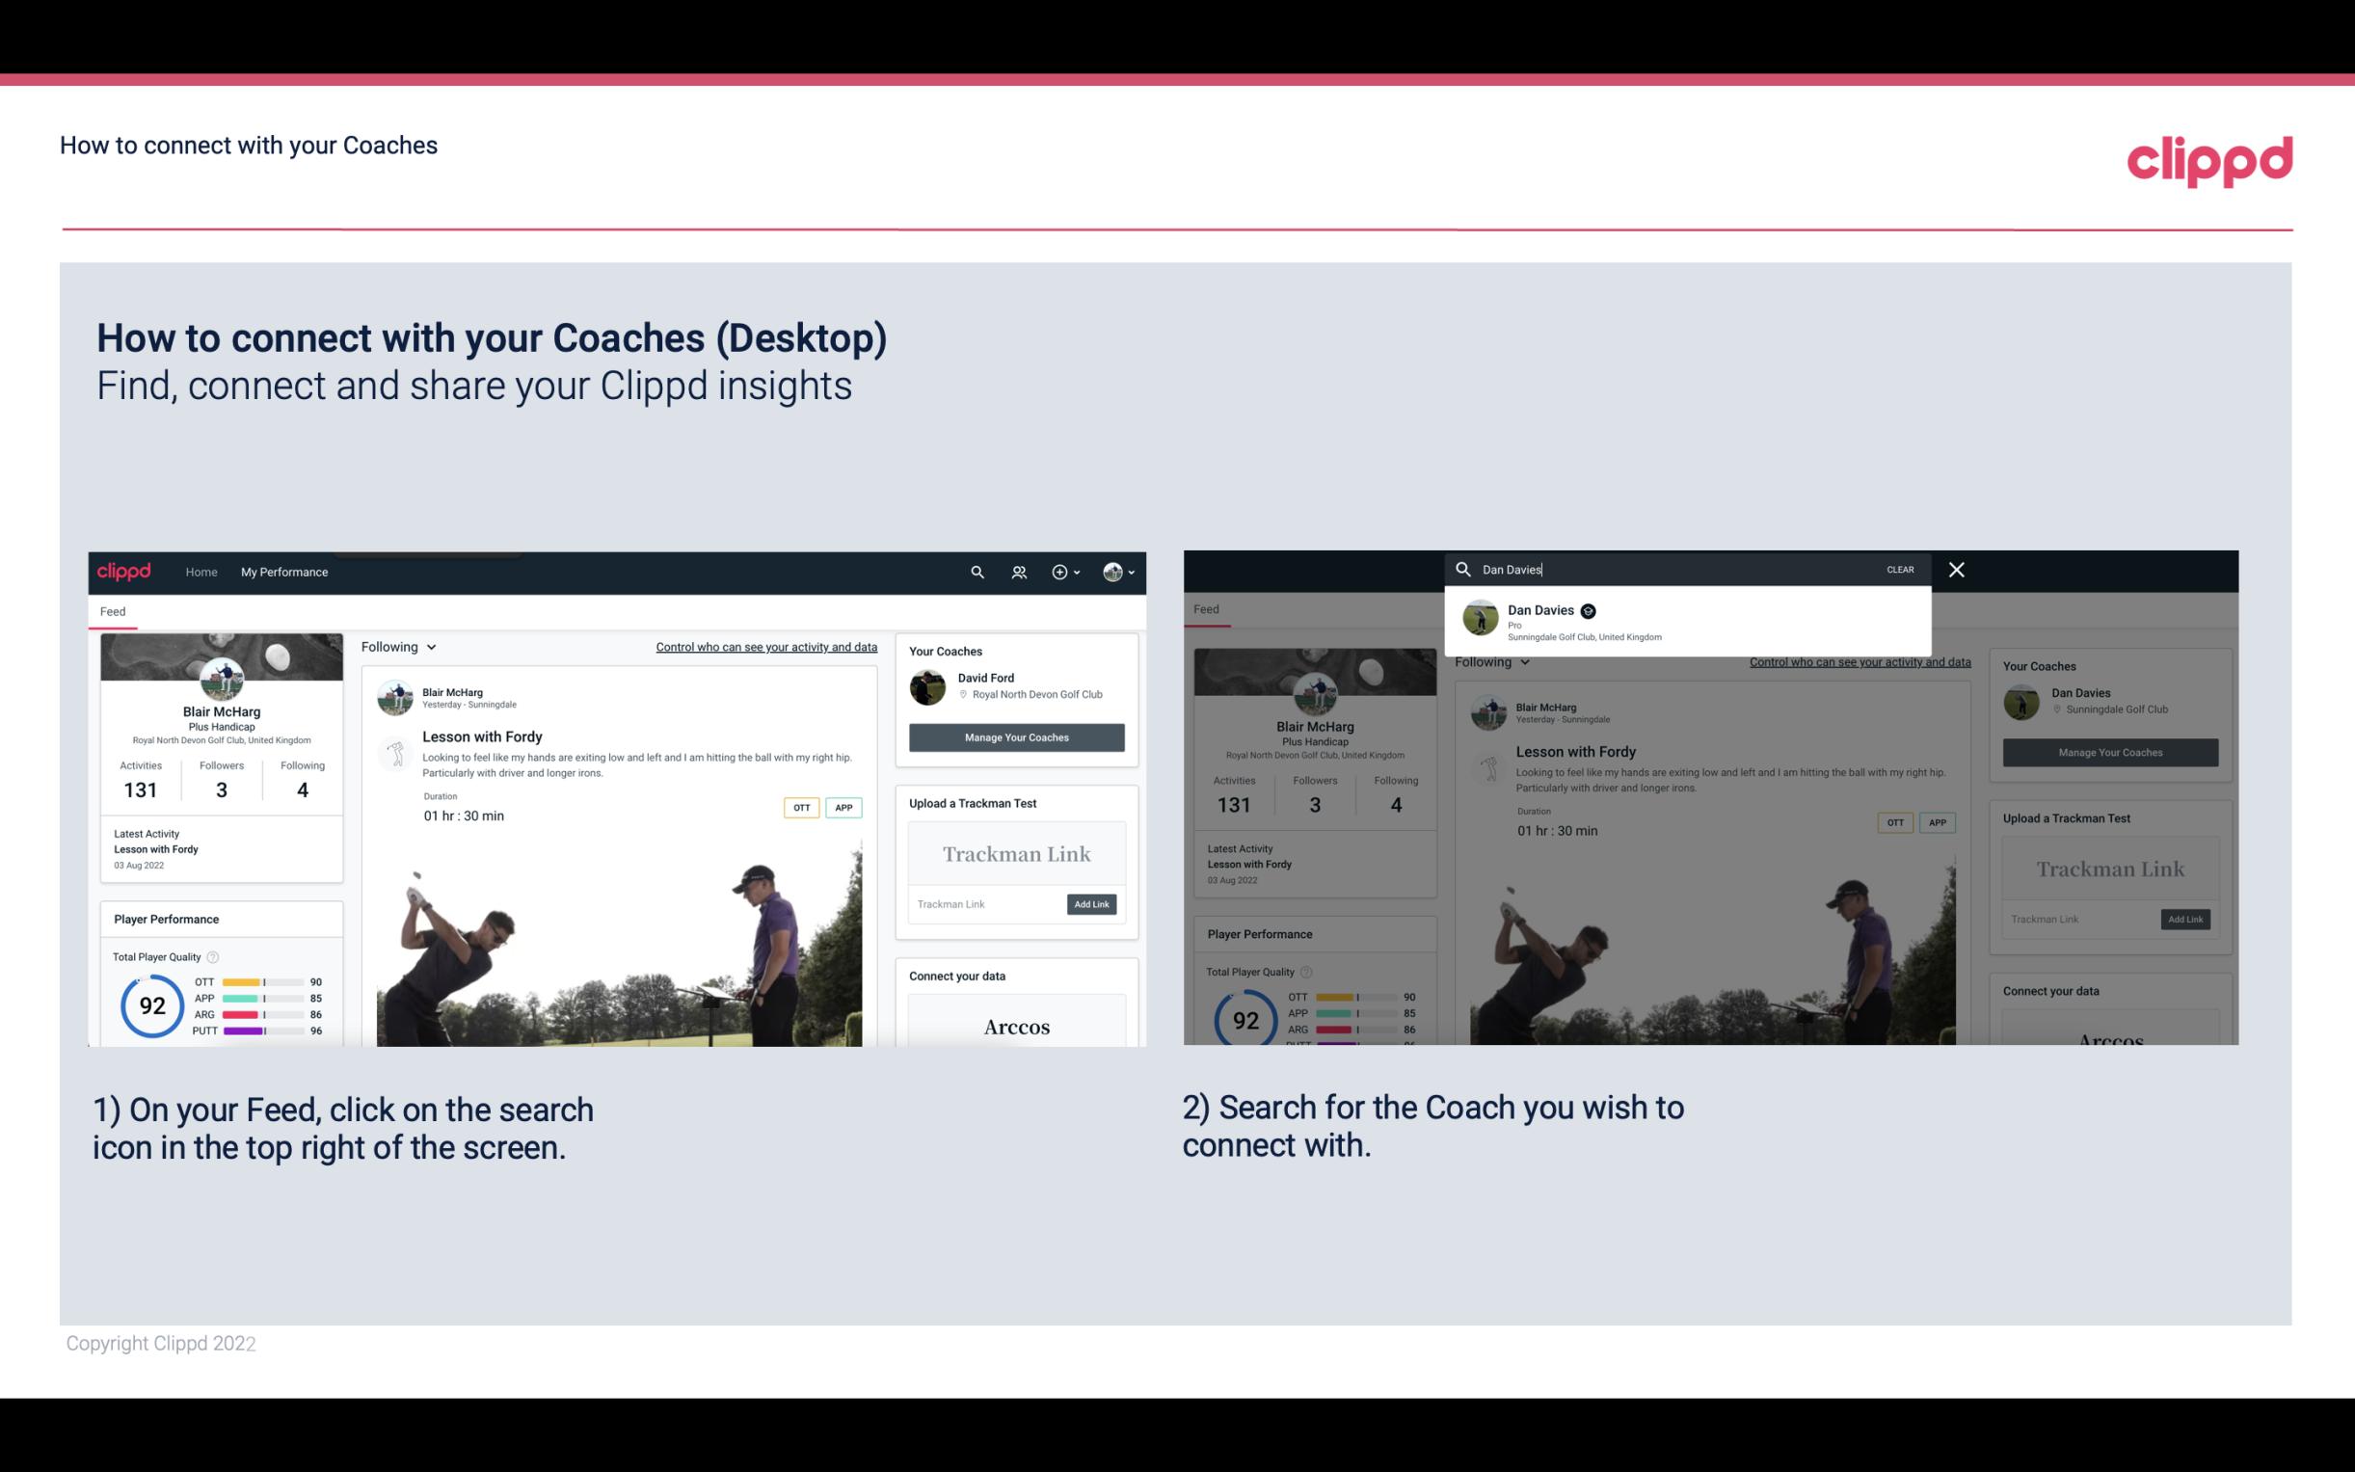The width and height of the screenshot is (2355, 1472).
Task: Click the close X icon on search modal
Action: click(1957, 570)
